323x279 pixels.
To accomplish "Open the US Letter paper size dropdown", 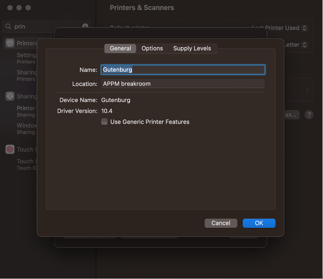I will [x=304, y=45].
